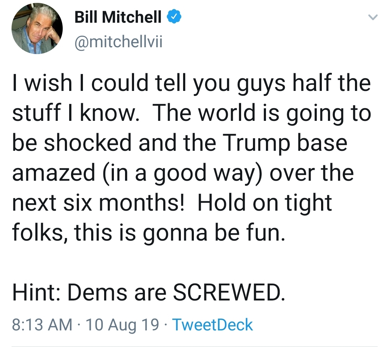Click the divider line below the timestamp
The image size is (382, 347).
191,345
